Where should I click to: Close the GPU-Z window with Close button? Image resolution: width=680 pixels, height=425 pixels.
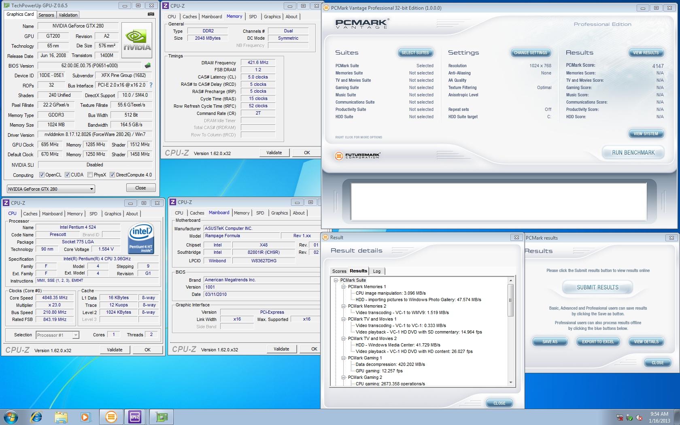[140, 188]
